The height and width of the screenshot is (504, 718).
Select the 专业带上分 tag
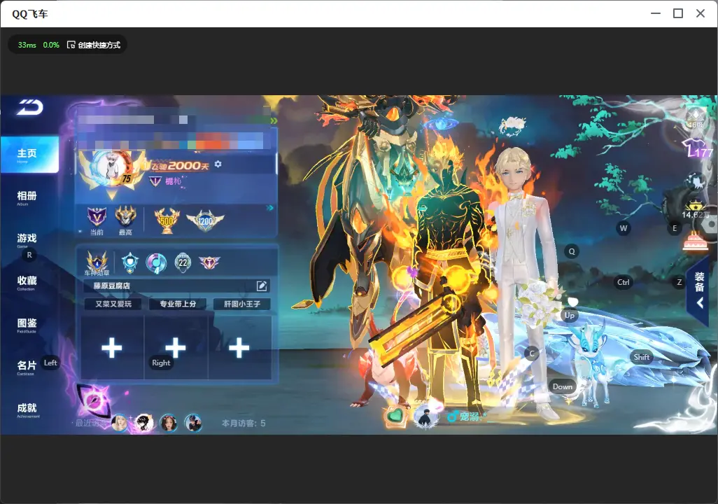coord(178,304)
